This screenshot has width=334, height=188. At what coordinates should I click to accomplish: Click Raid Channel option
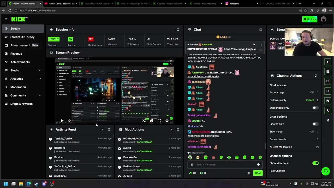[277, 171]
